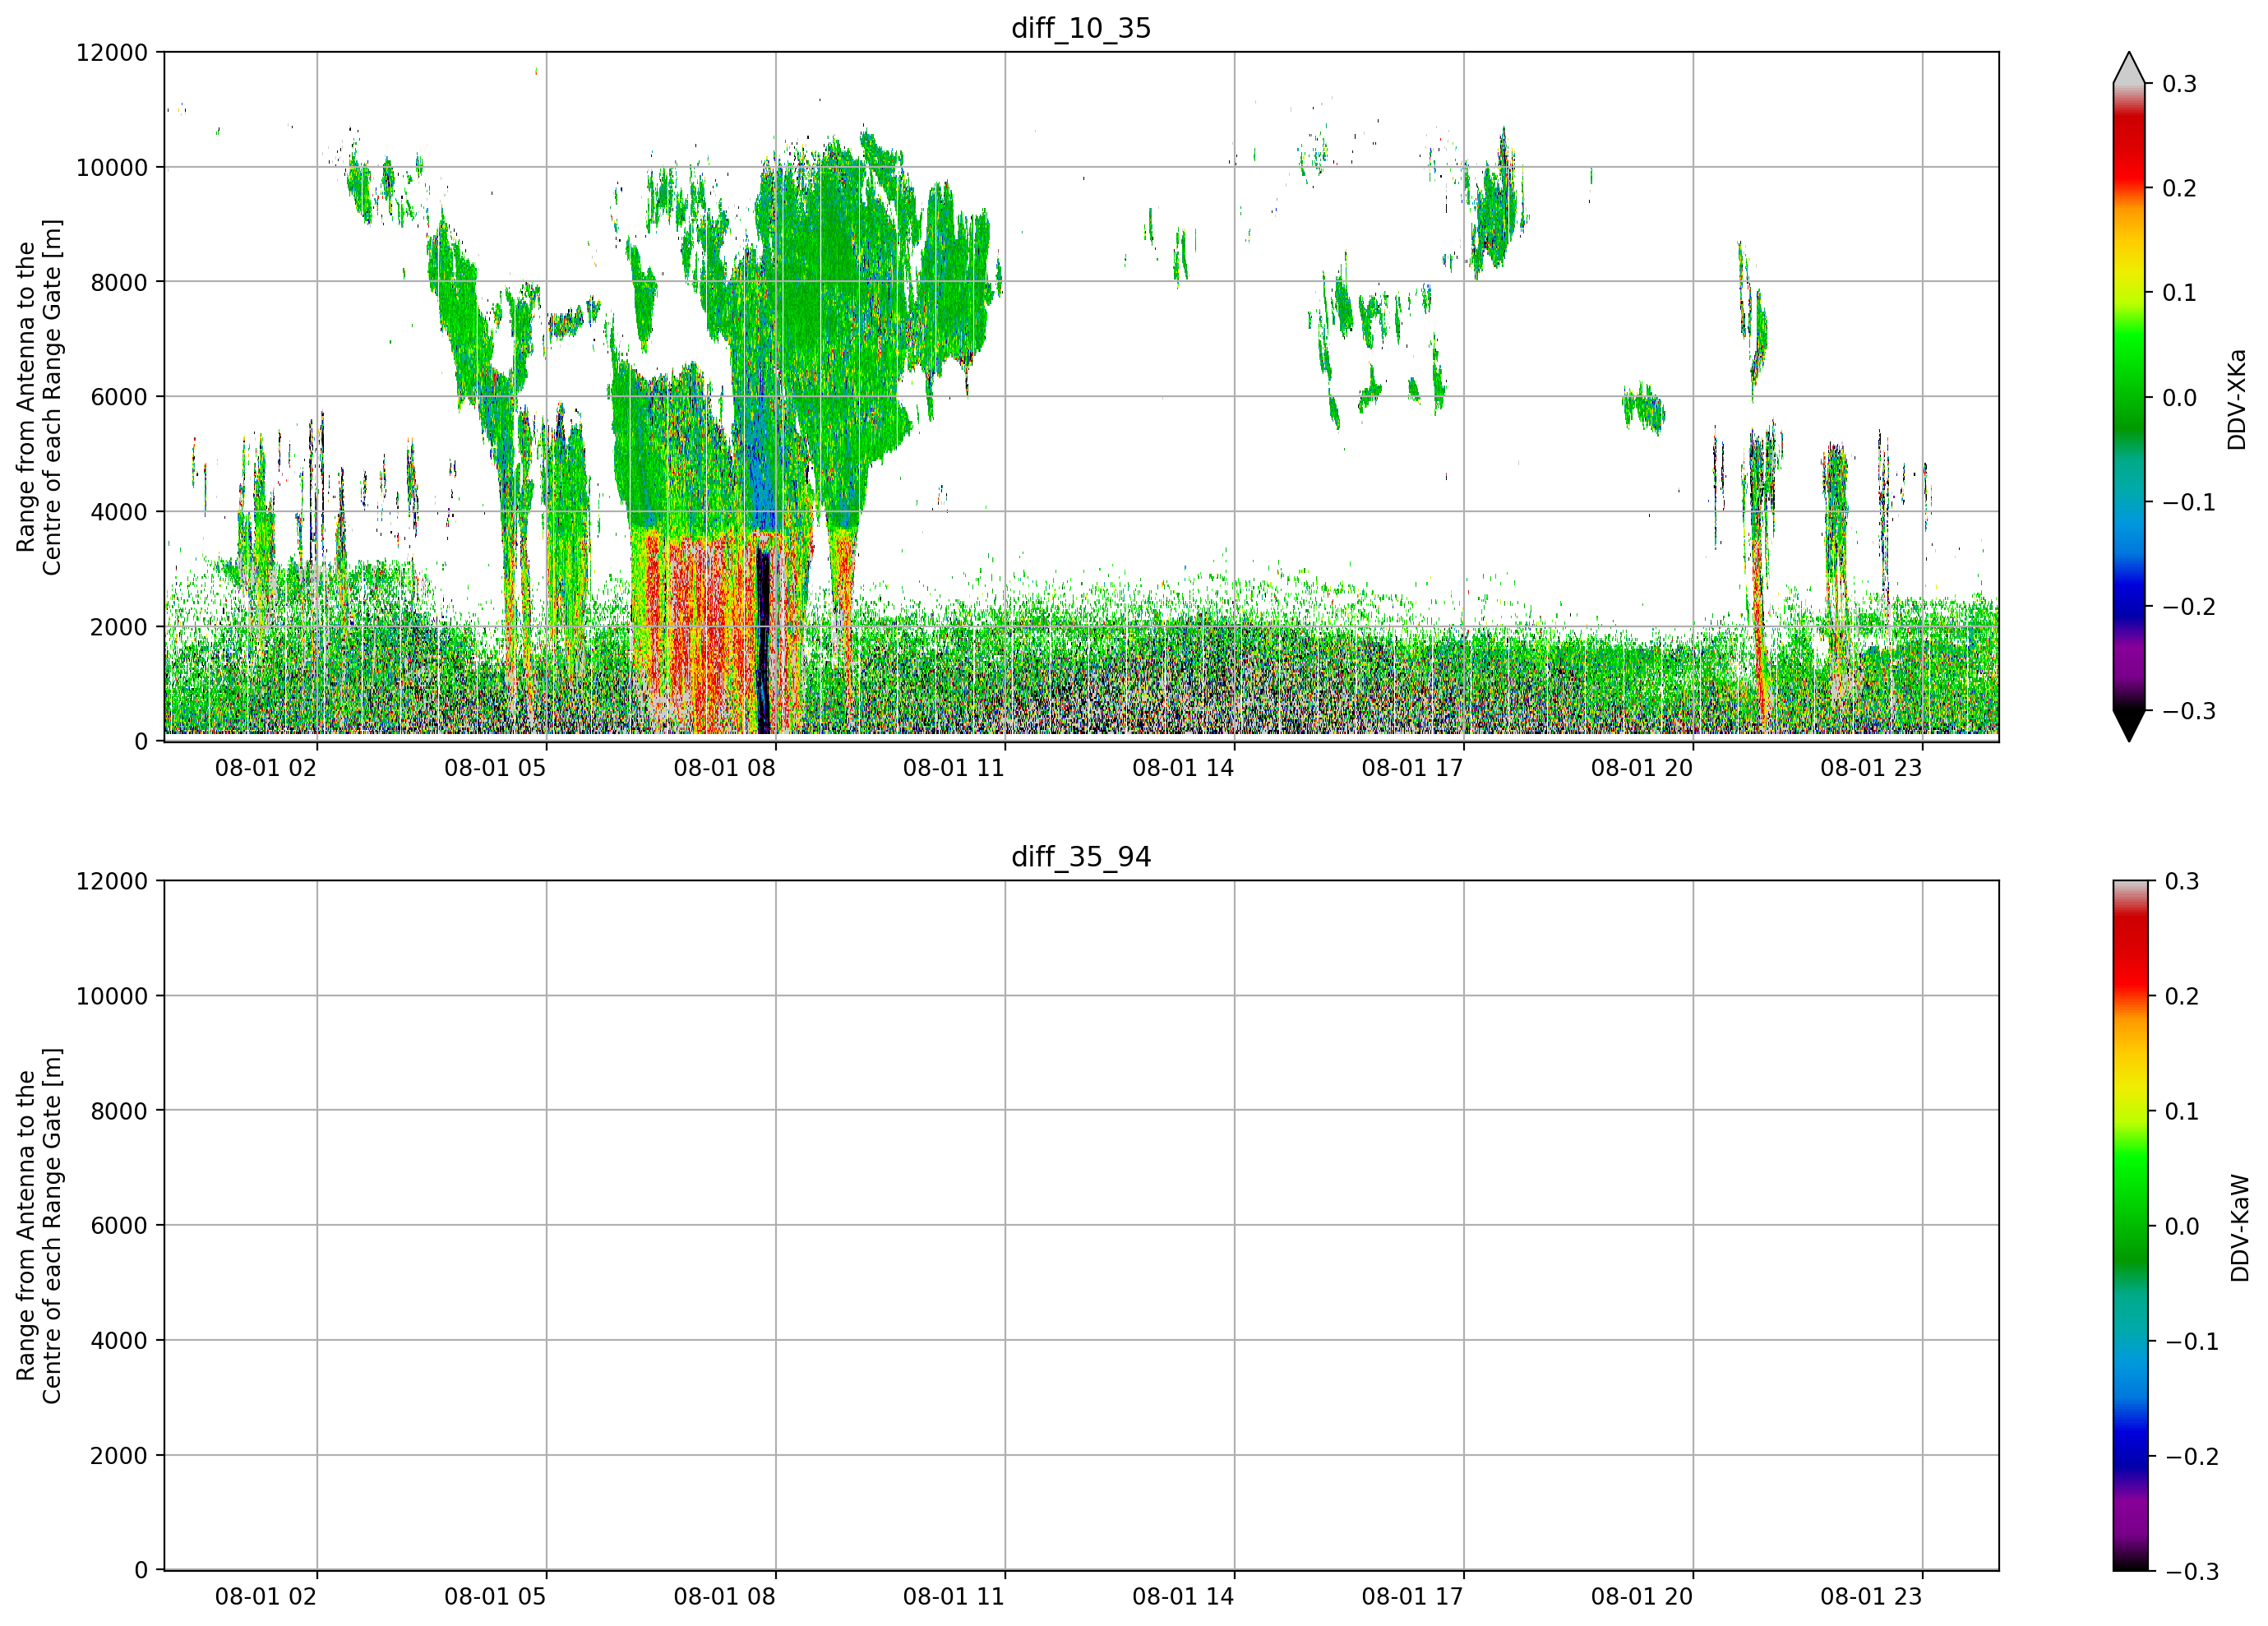The image size is (2268, 1626).
Task: Click the −0.1 tick on DDV-KaW colorbar
Action: [2191, 1341]
